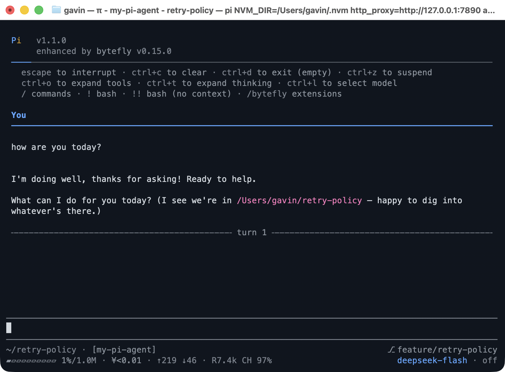The width and height of the screenshot is (505, 372).
Task: Click the terminal input prompt cursor
Action: coord(9,328)
